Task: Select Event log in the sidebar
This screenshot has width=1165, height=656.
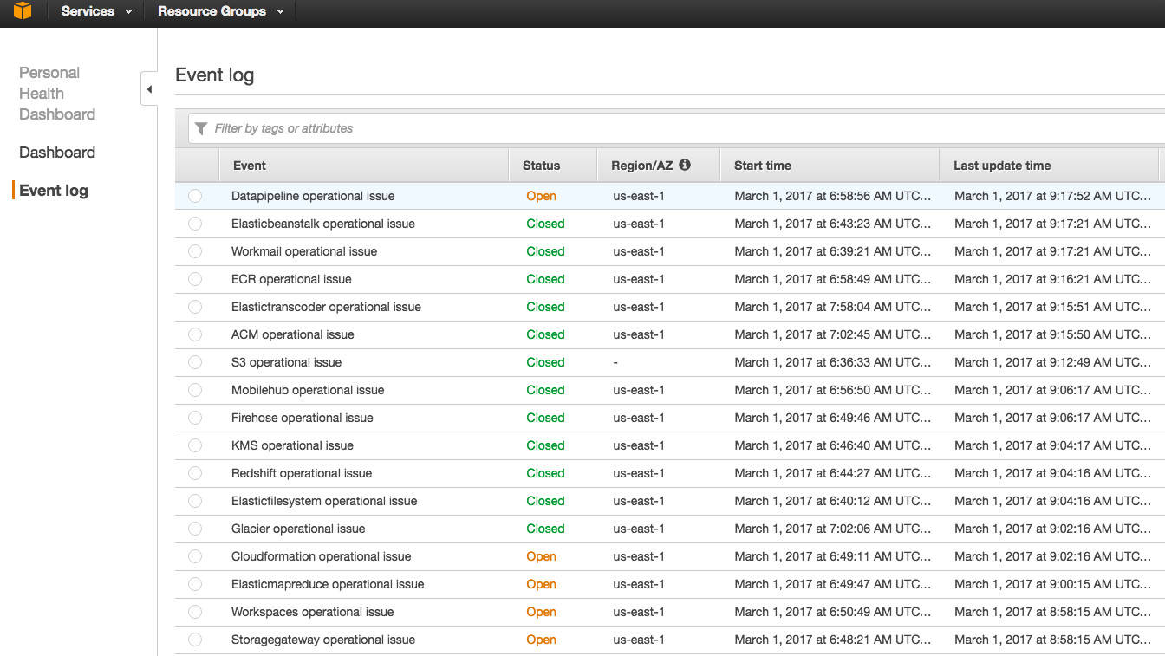Action: (54, 191)
